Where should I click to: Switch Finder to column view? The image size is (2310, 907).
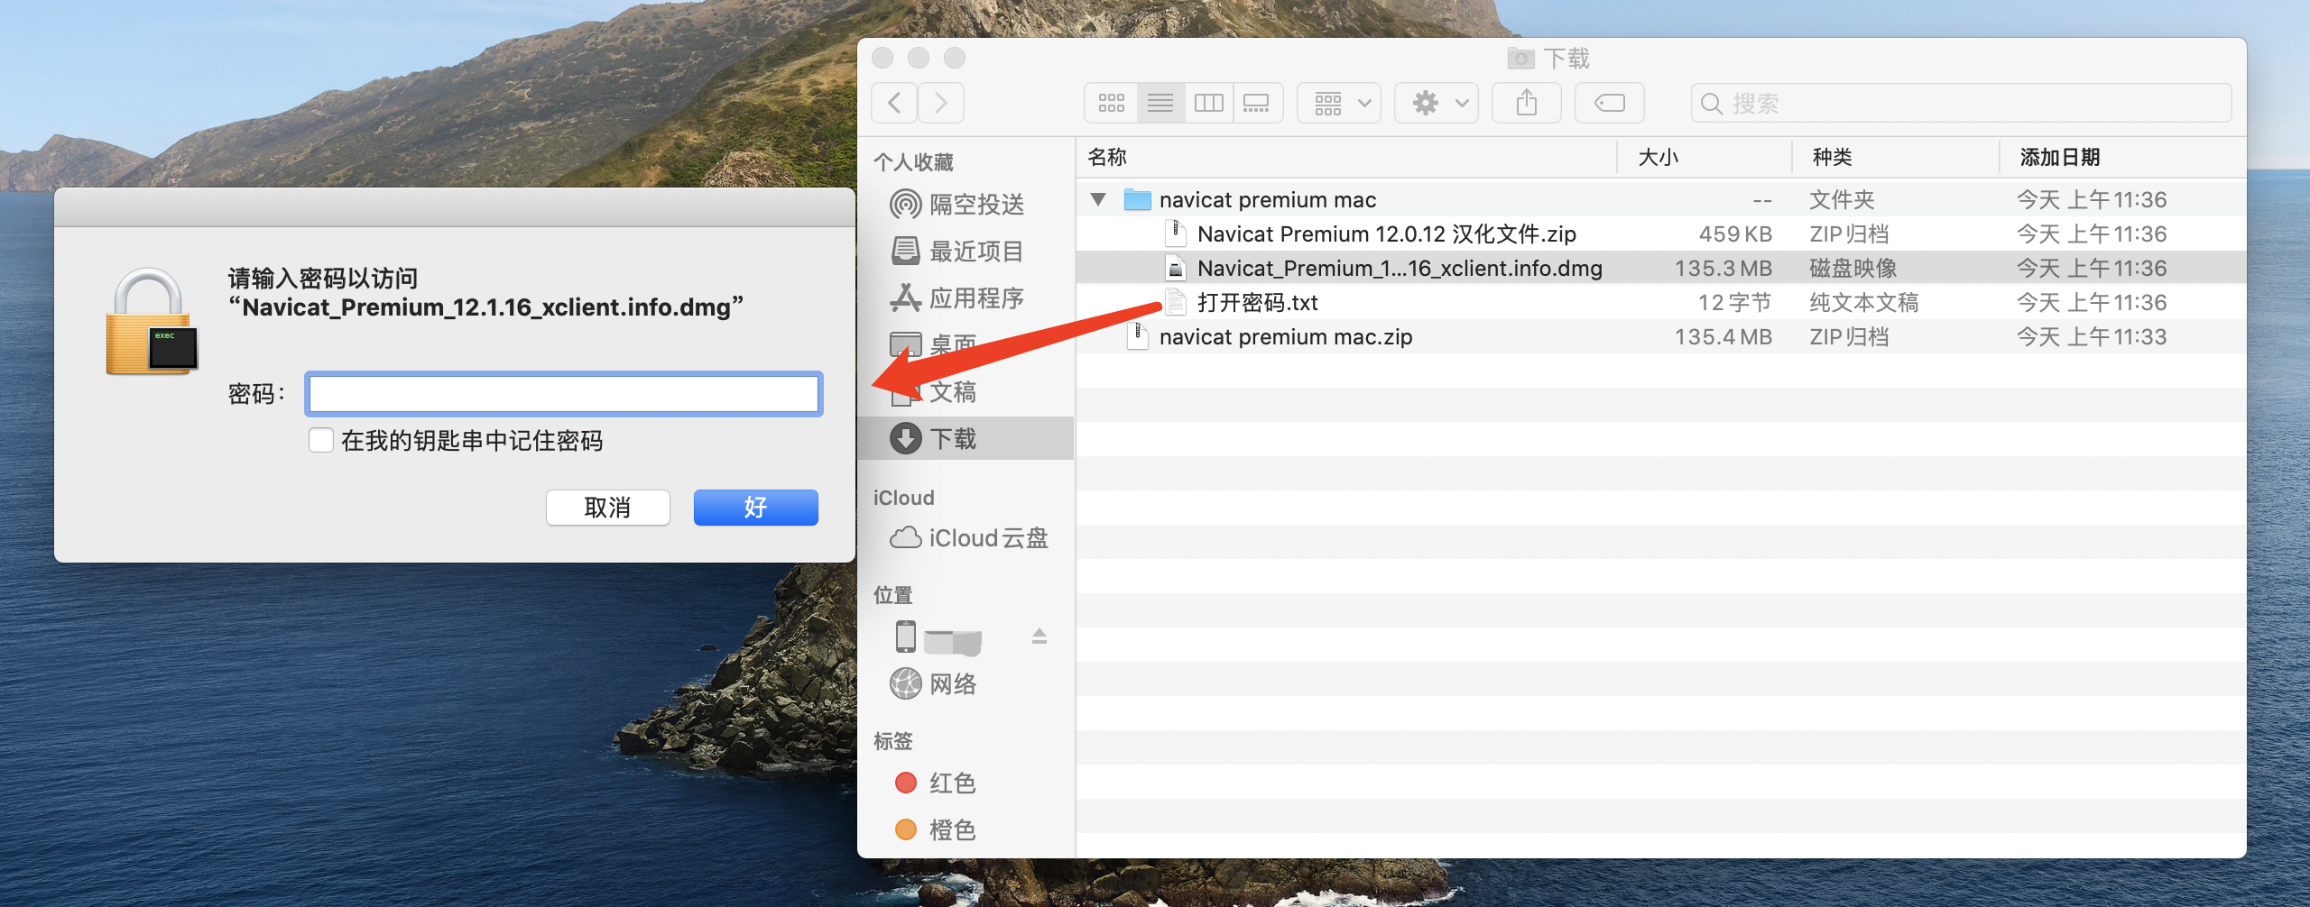[1209, 103]
